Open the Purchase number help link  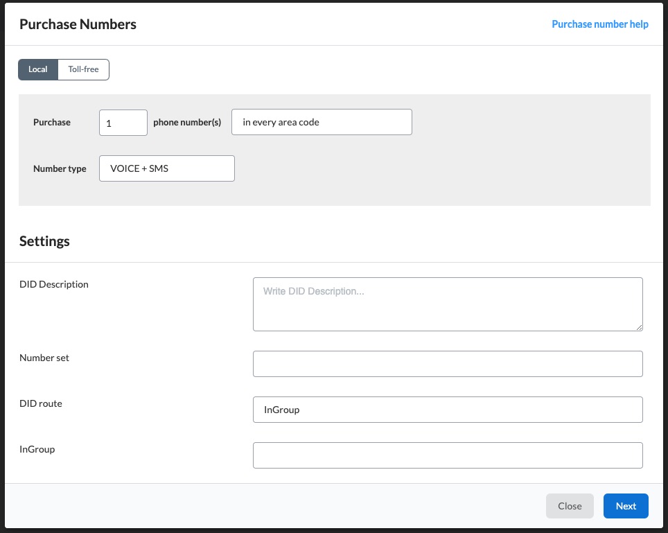tap(600, 24)
